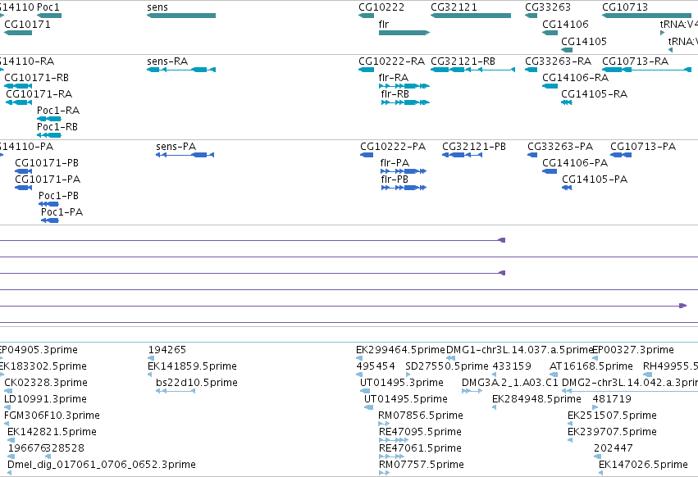Viewport: 698px width, 477px height.
Task: Select feature 433159
Action: click(x=512, y=366)
